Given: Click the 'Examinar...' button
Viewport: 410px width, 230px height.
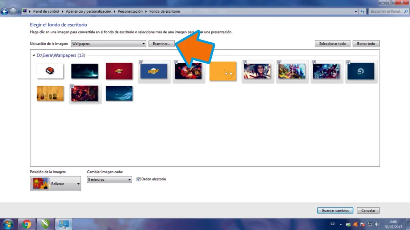Looking at the screenshot, I should click(161, 43).
